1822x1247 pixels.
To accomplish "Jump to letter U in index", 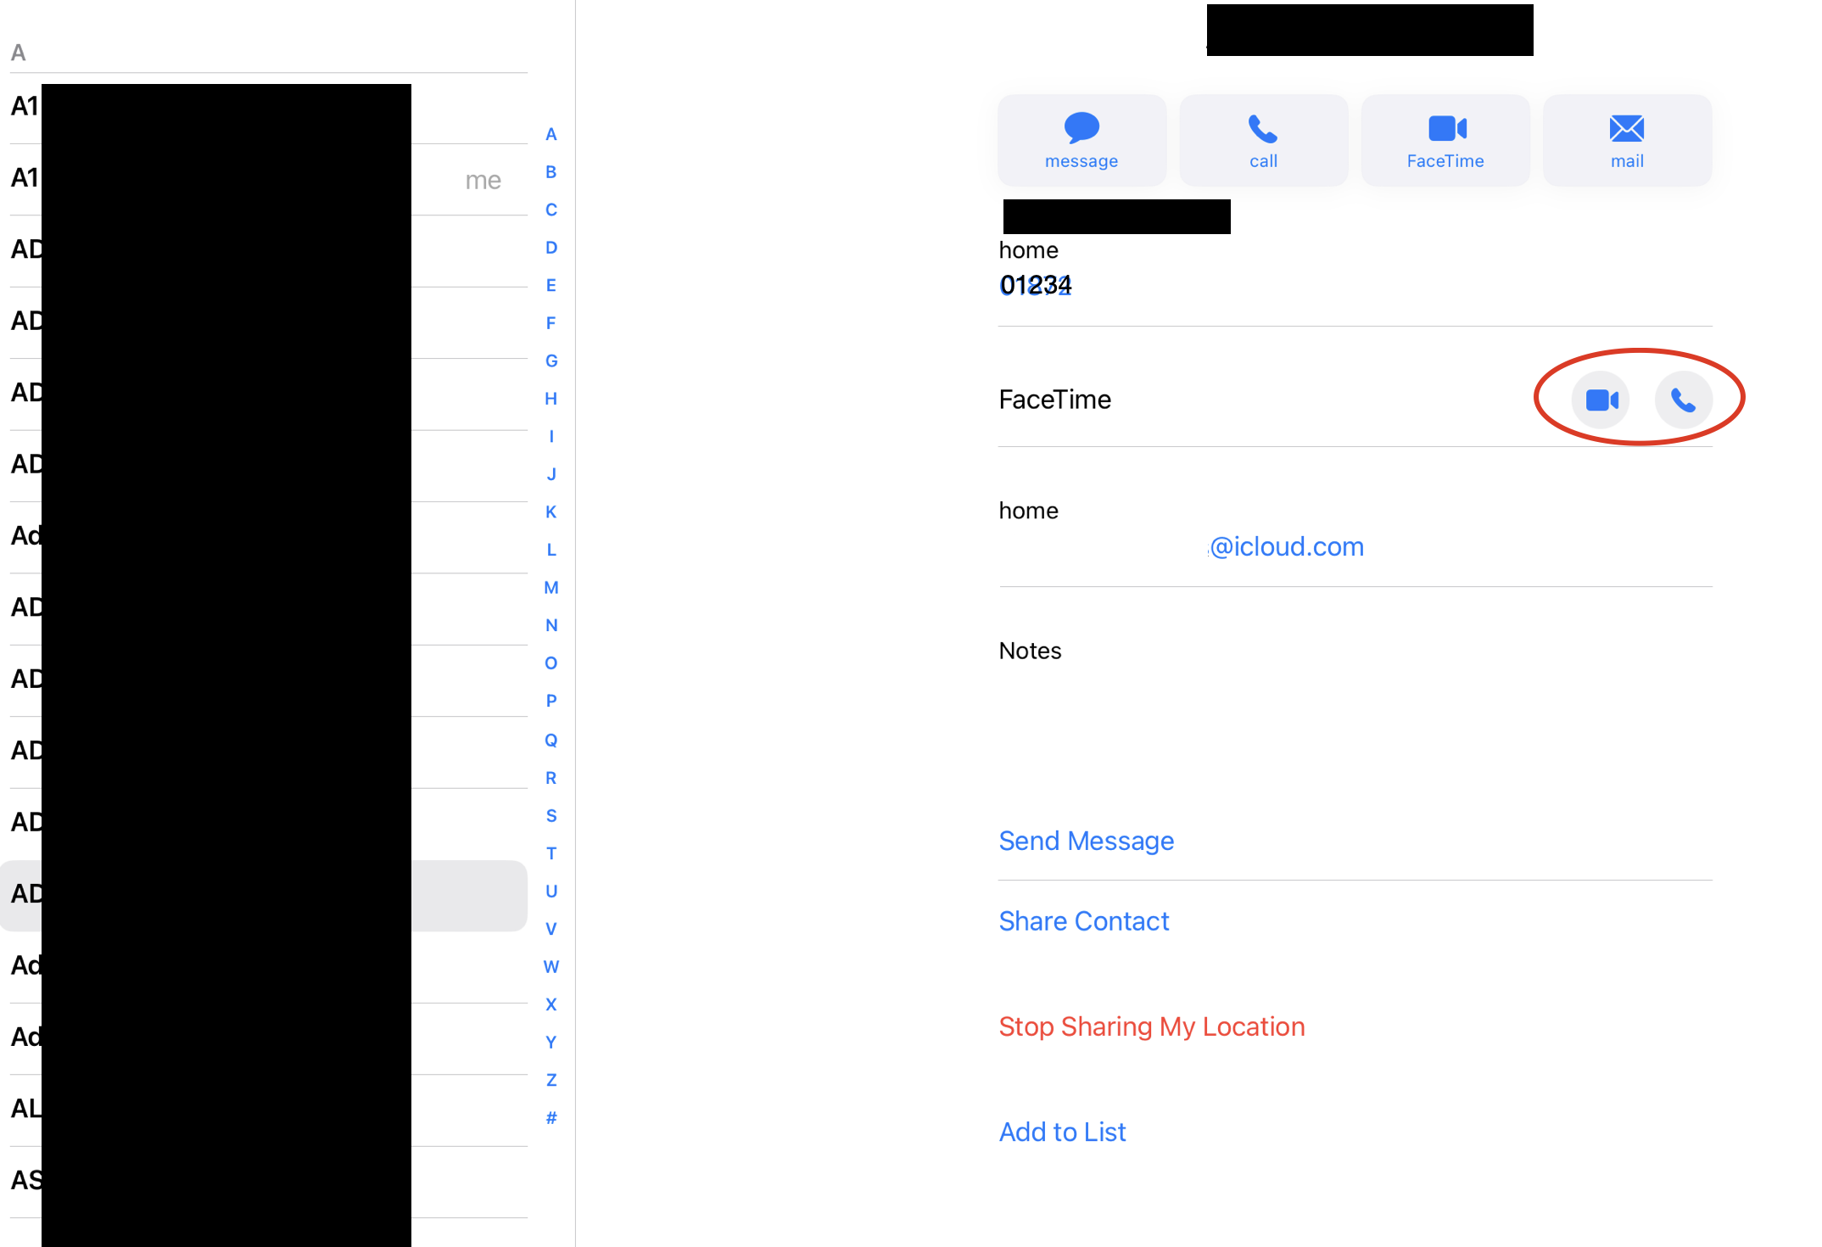I will [551, 891].
